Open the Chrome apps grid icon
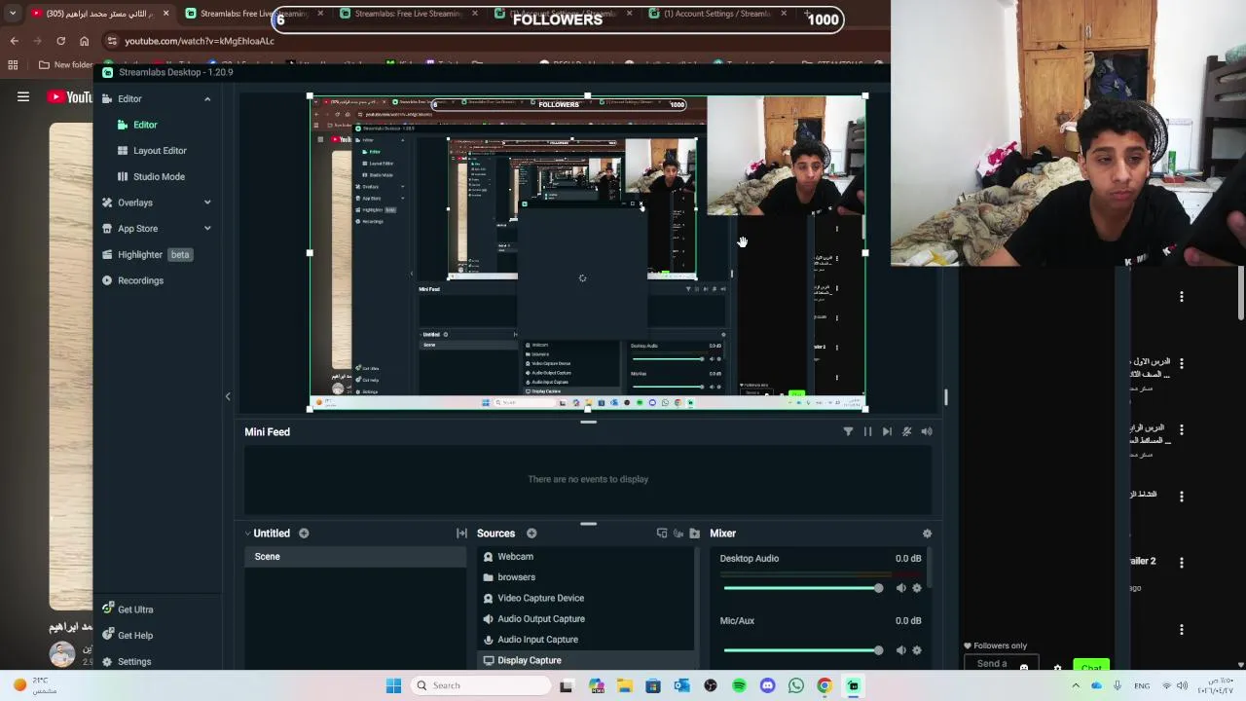Viewport: 1246px width, 701px height. pyautogui.click(x=13, y=65)
